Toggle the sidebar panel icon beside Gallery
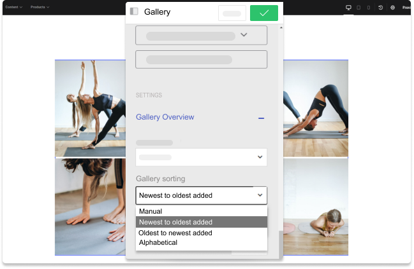 (134, 11)
